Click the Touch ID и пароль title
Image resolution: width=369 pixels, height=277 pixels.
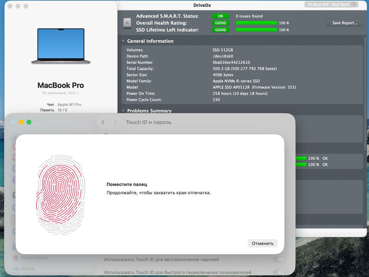coord(148,122)
